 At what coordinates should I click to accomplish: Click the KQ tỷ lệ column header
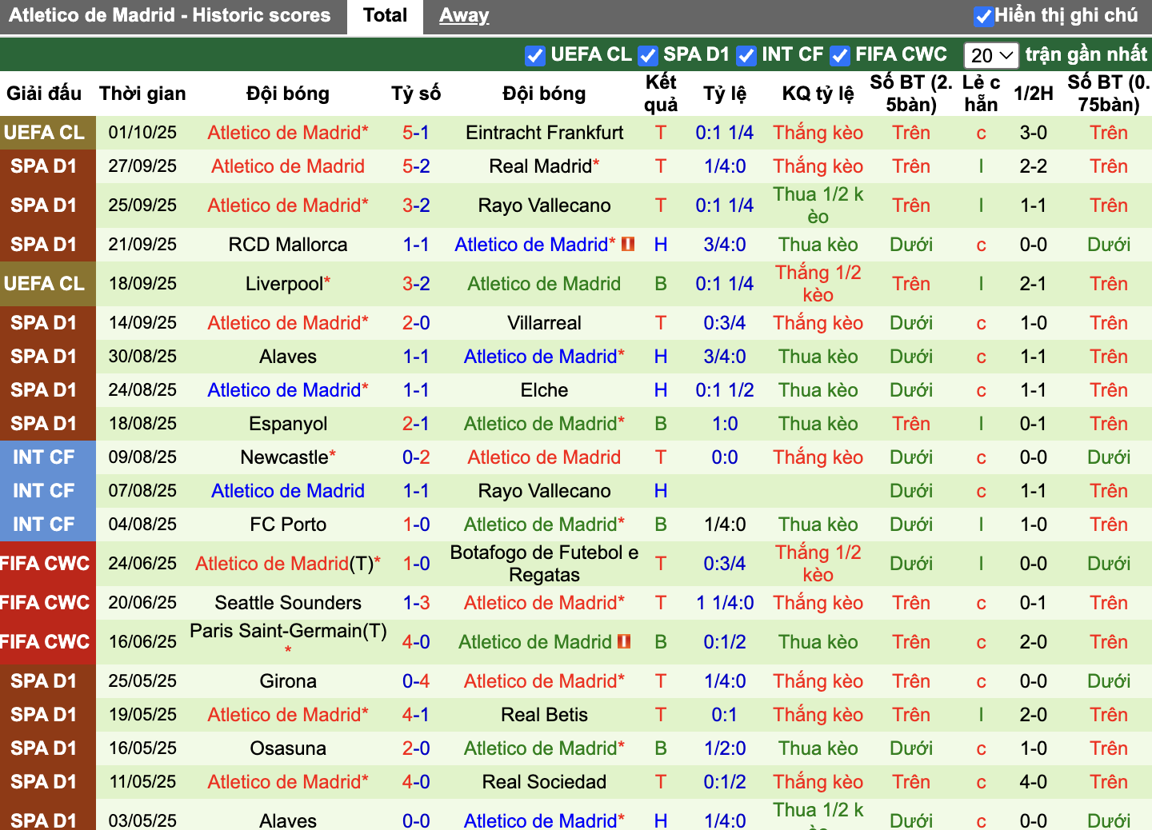818,94
